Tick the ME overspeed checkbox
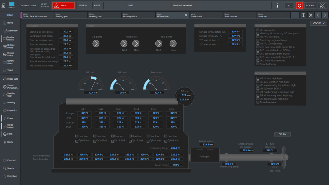 (x=258, y=30)
